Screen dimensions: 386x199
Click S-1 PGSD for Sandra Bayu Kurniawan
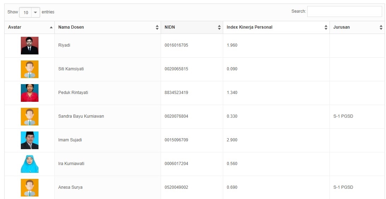pyautogui.click(x=343, y=116)
